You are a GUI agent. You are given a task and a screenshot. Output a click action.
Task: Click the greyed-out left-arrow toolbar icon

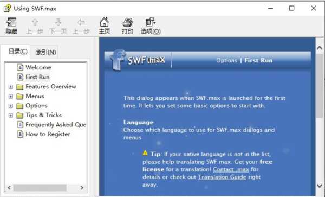point(81,22)
